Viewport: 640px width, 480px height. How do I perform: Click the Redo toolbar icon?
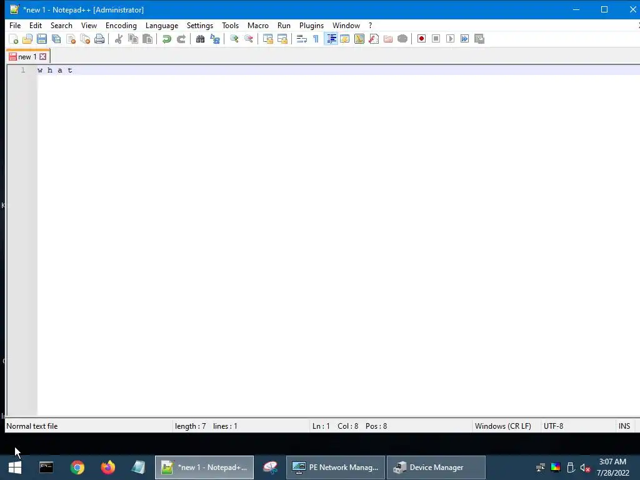(x=181, y=39)
